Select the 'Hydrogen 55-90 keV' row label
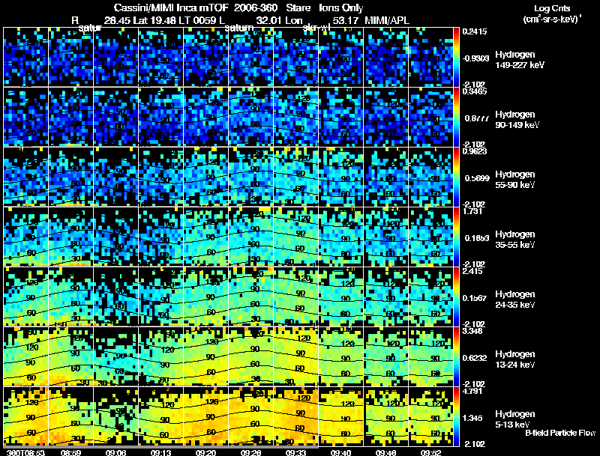This screenshot has width=600, height=456. (x=515, y=180)
